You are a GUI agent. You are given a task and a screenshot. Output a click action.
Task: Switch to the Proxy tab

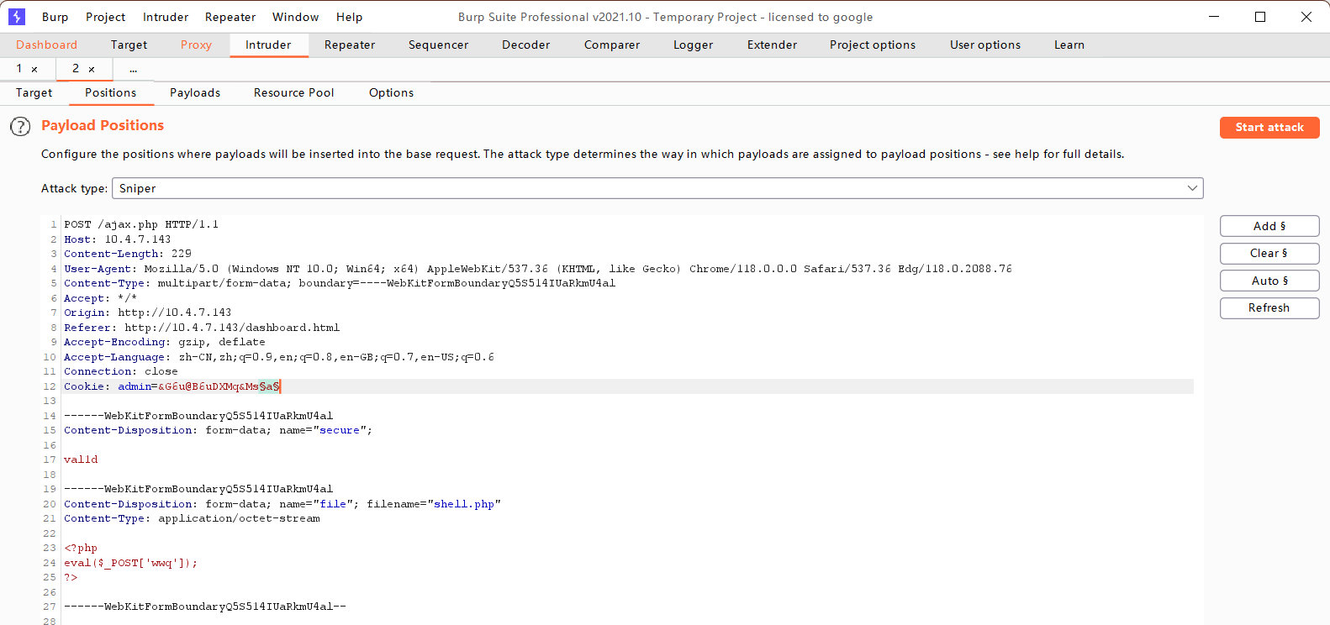(196, 45)
